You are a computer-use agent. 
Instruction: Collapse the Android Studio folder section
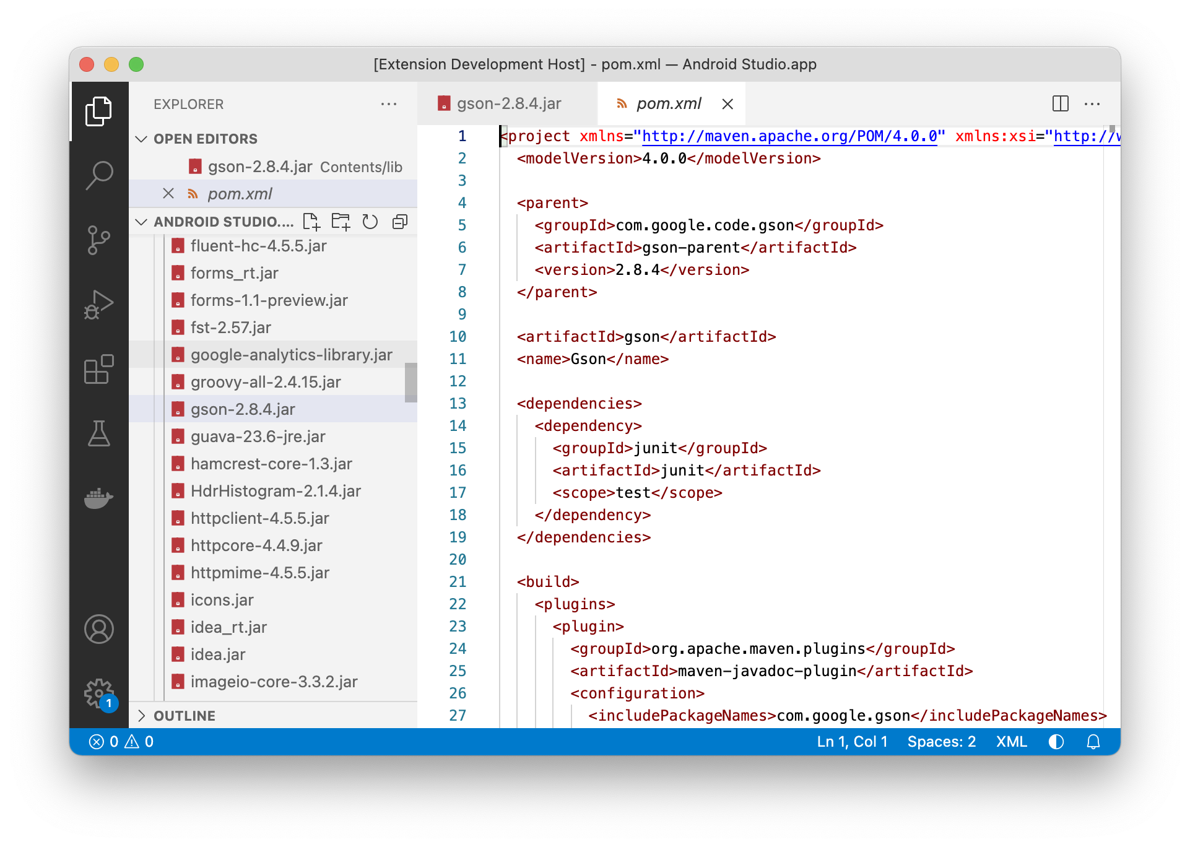pos(142,222)
